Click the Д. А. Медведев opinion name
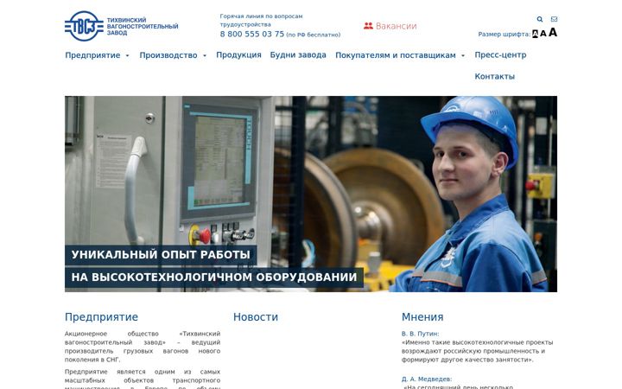The height and width of the screenshot is (389, 622). pyautogui.click(x=427, y=379)
